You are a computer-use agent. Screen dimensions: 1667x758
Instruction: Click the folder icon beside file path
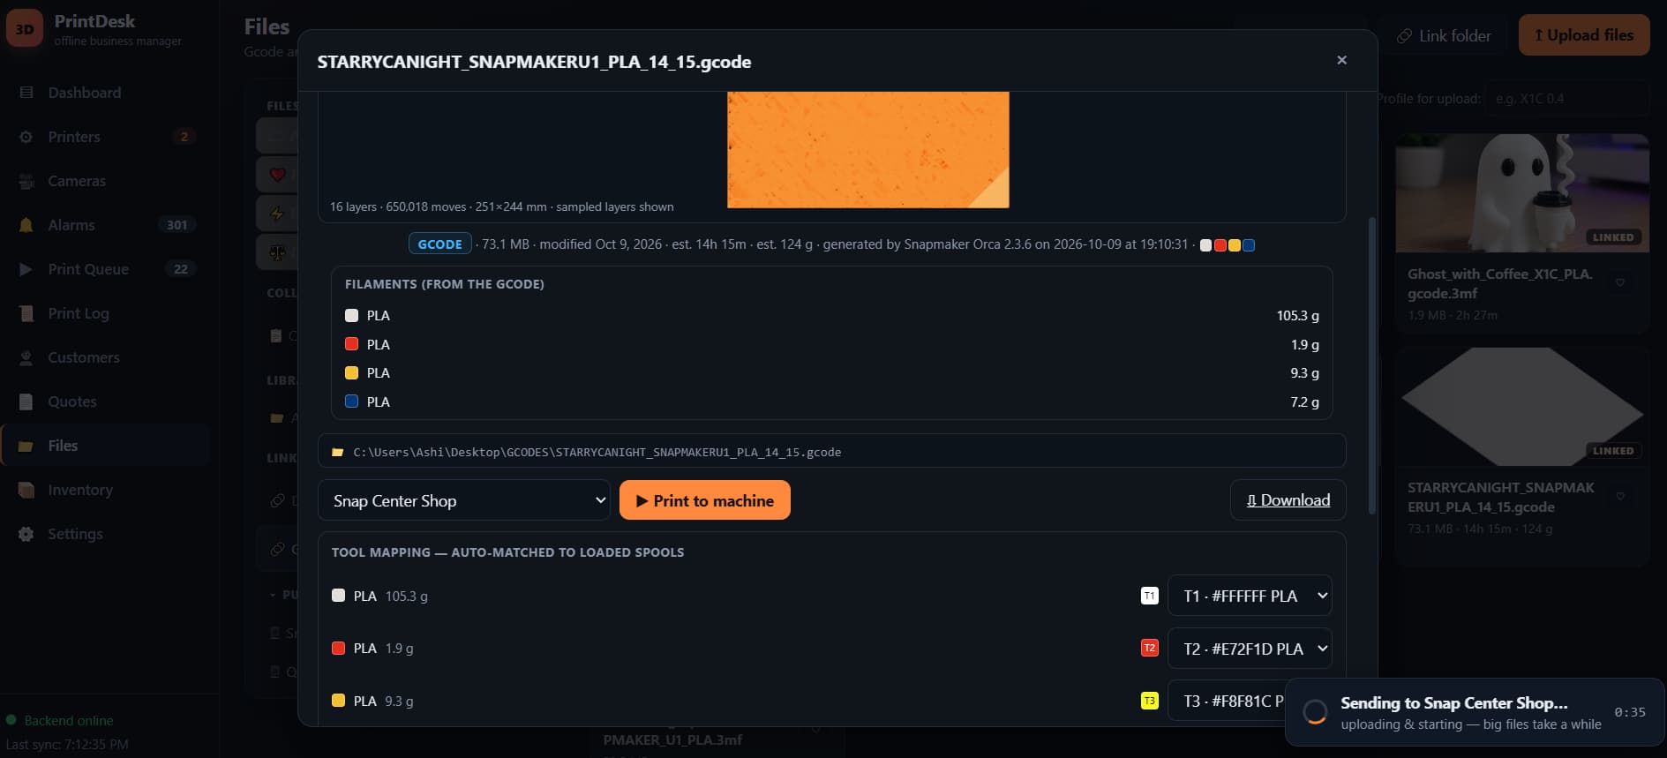coord(337,452)
